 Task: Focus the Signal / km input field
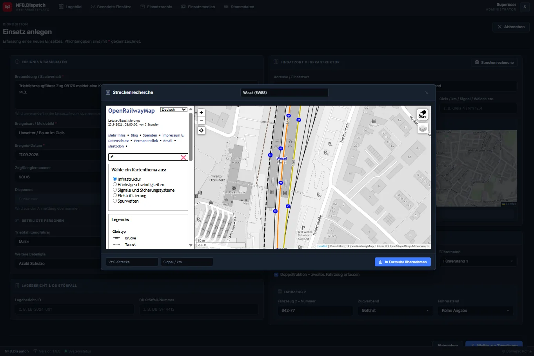pos(187,262)
